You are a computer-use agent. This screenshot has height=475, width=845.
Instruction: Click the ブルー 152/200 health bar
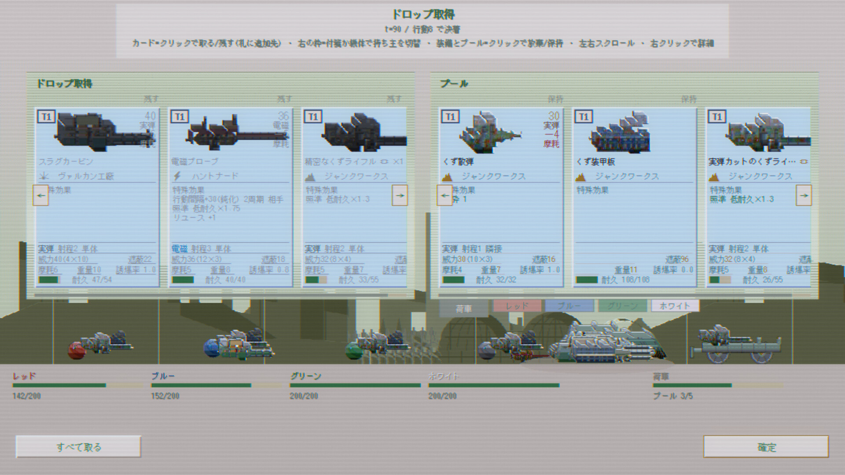(217, 385)
